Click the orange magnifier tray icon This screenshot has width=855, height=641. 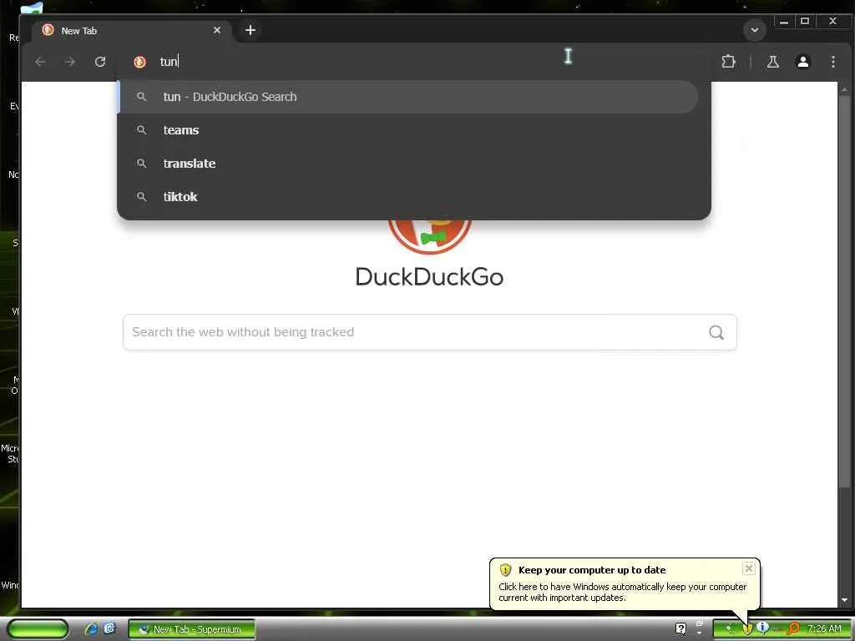[794, 629]
